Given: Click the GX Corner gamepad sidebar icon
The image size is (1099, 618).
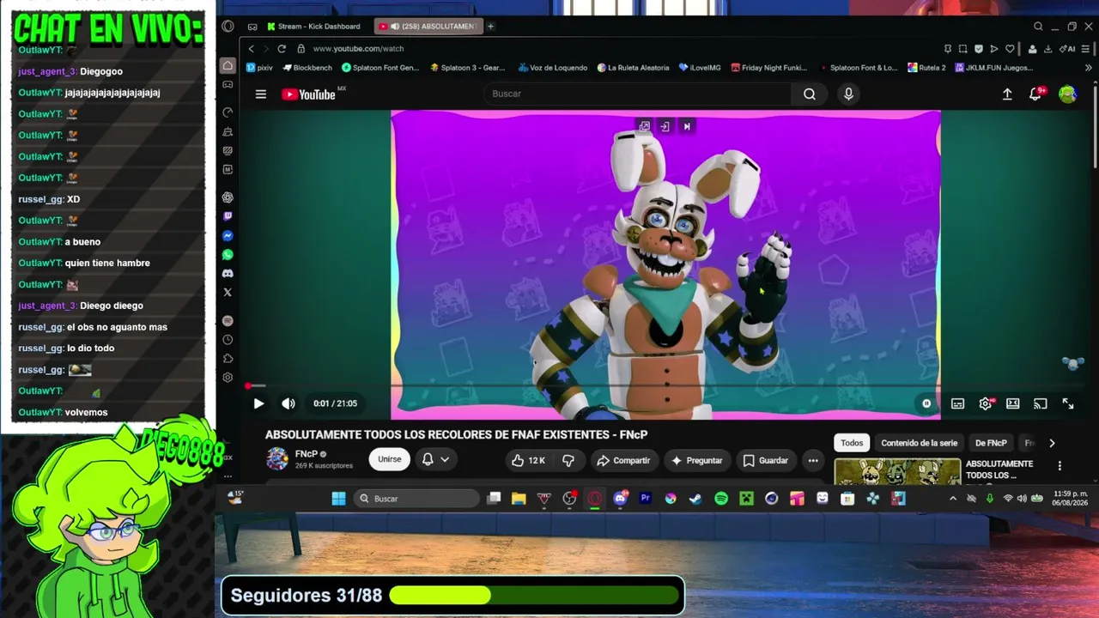Looking at the screenshot, I should coord(228,84).
